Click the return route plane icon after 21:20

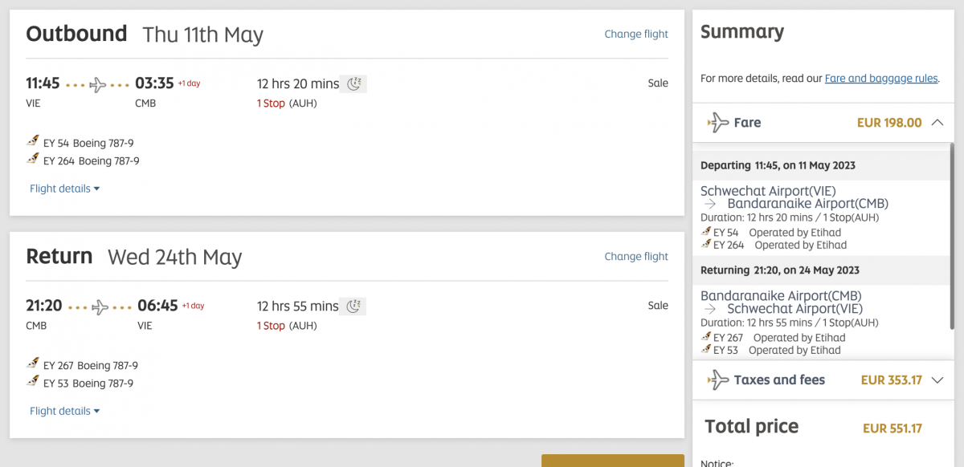click(100, 307)
